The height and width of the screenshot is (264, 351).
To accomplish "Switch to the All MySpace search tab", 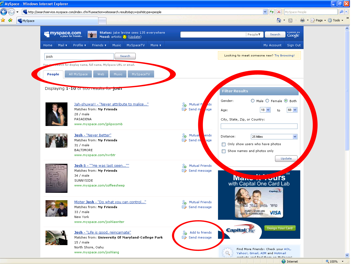I will pos(78,74).
